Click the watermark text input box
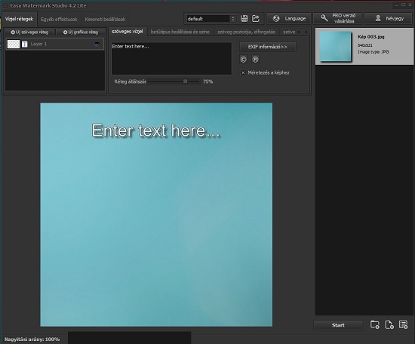The height and width of the screenshot is (344, 415). coord(171,59)
